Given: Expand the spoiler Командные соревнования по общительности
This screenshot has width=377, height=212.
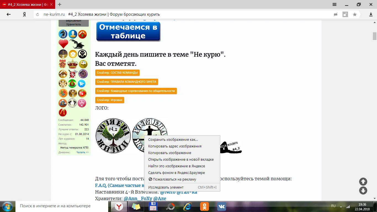Looking at the screenshot, I should pyautogui.click(x=136, y=91).
